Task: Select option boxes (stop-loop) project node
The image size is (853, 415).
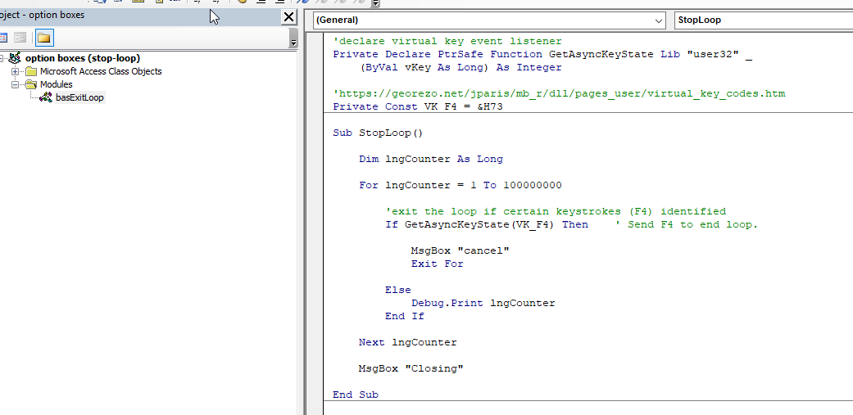Action: (83, 58)
